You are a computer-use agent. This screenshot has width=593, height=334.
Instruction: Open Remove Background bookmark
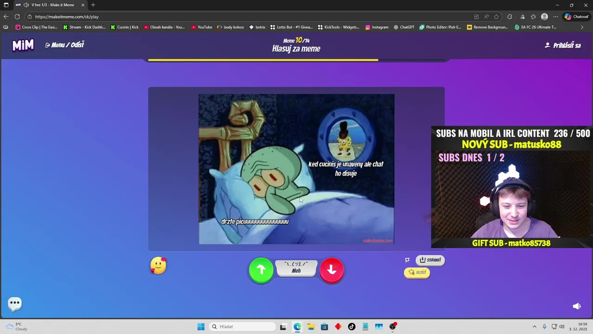click(x=488, y=27)
